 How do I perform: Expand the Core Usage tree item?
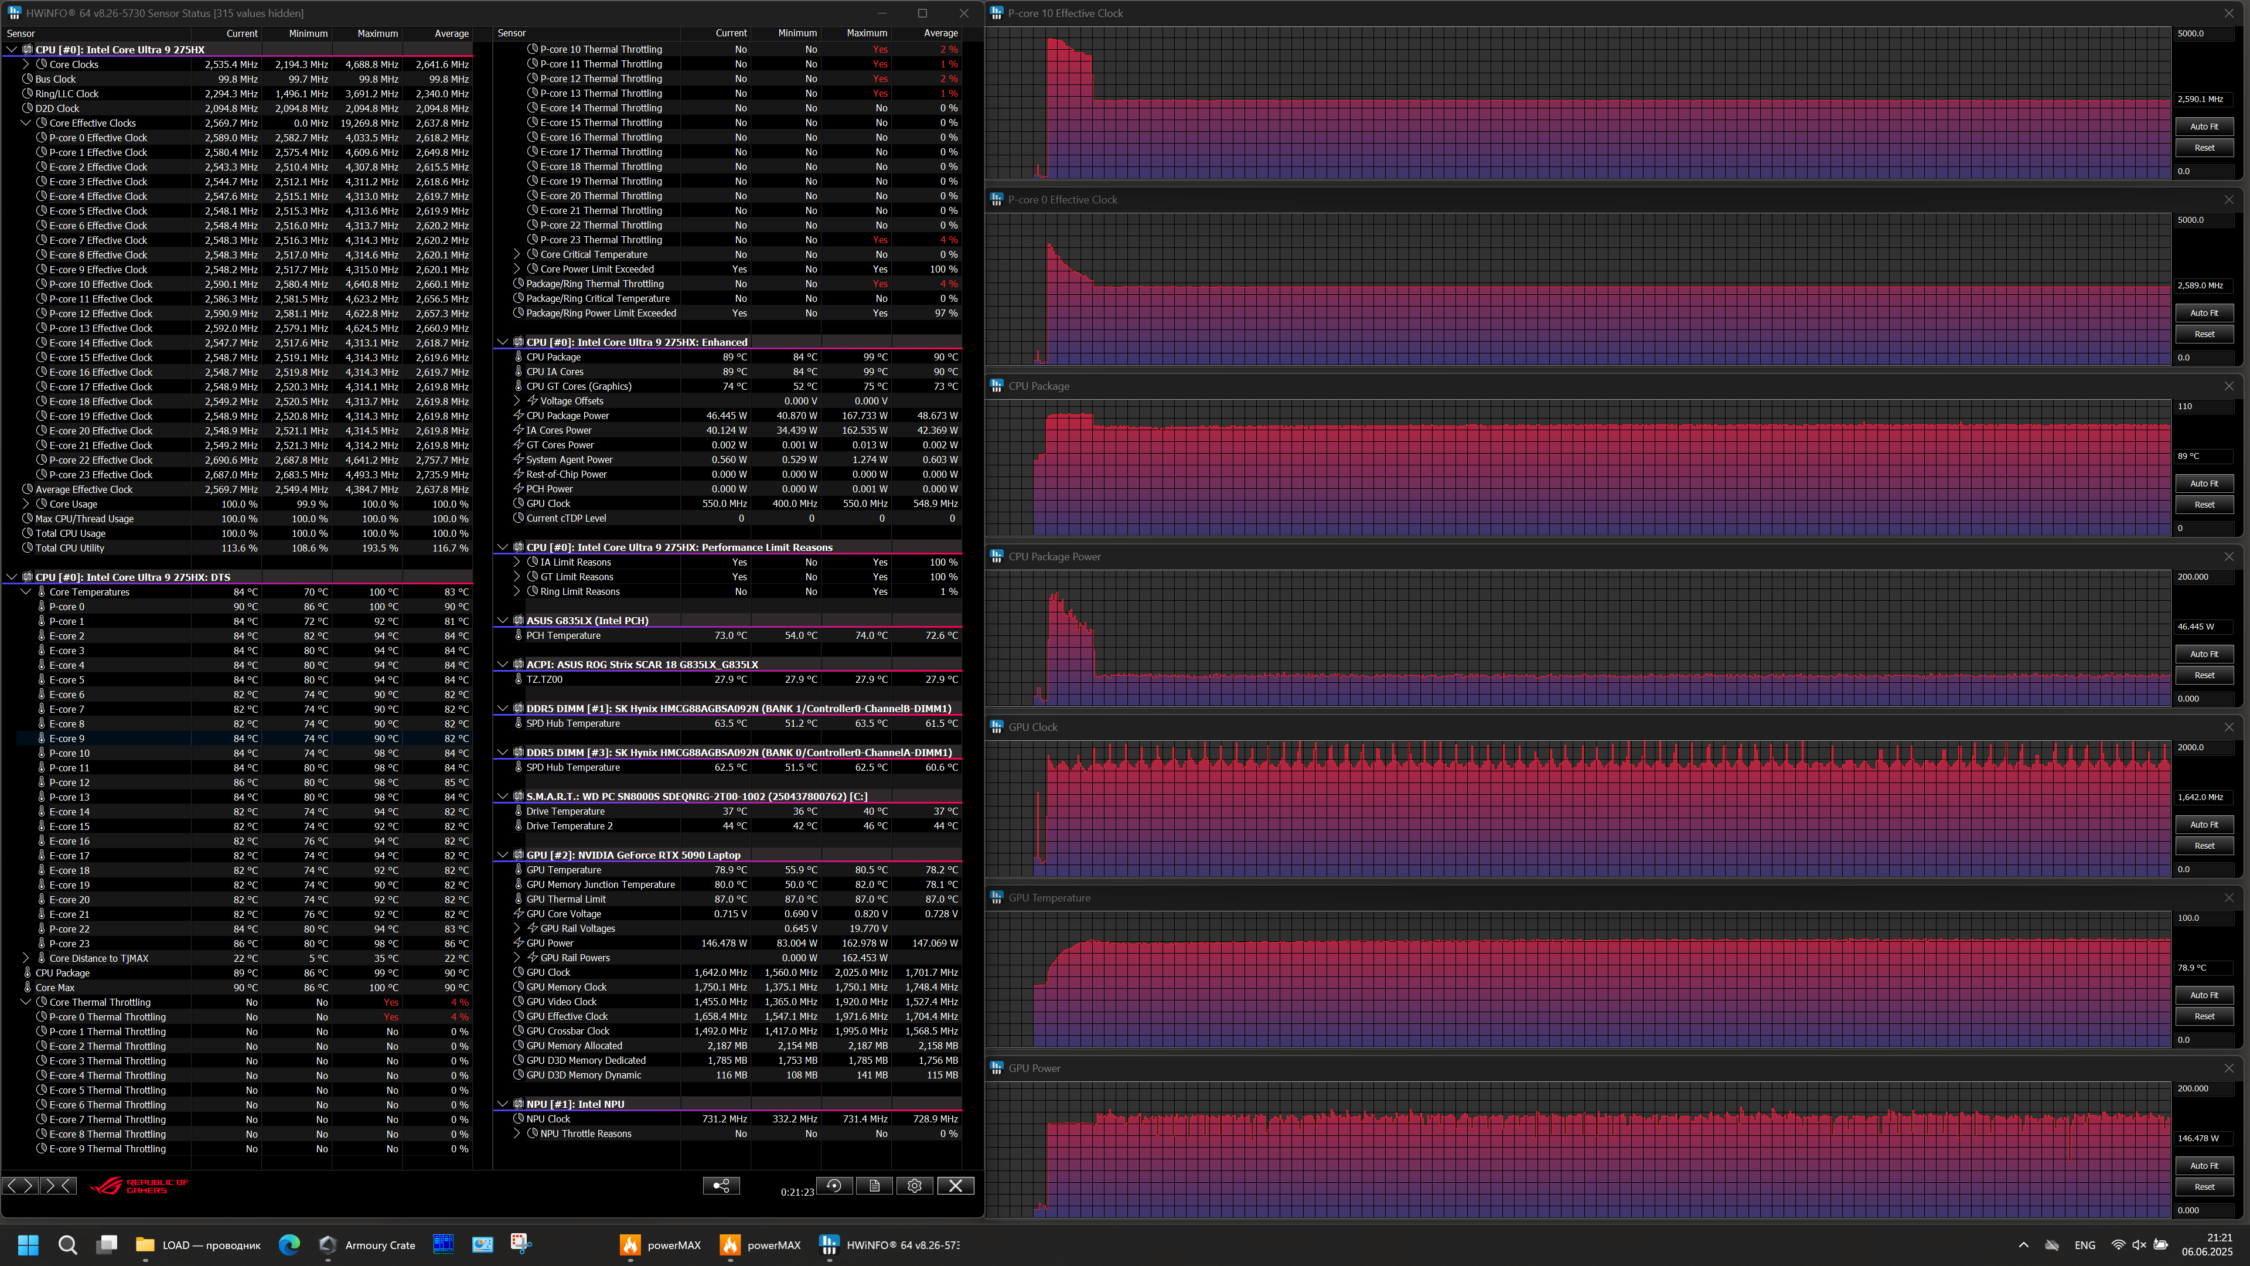coord(26,504)
